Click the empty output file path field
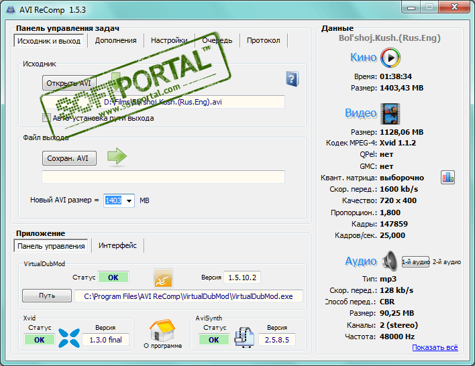475x366 pixels. 163,177
